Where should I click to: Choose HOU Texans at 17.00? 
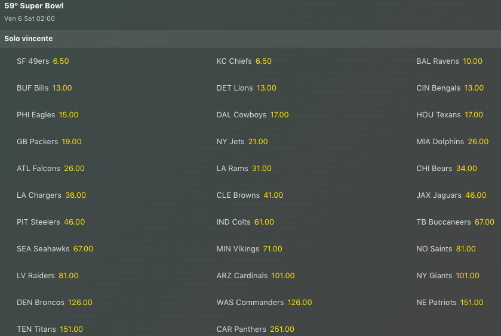[474, 115]
